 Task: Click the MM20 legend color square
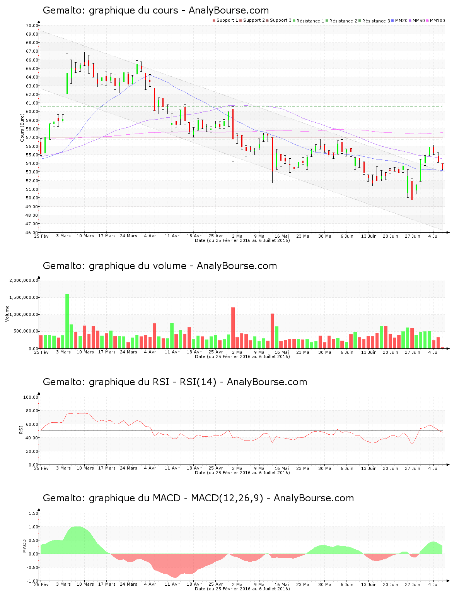pyautogui.click(x=393, y=21)
